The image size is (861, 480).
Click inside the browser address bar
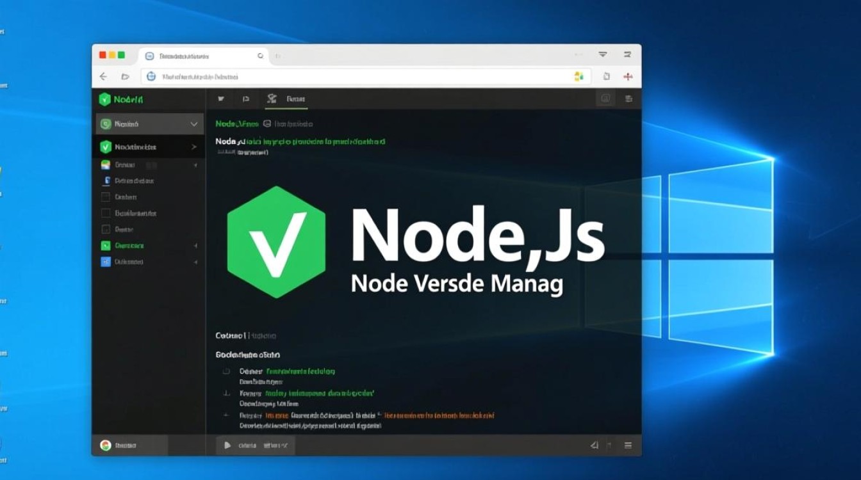359,77
